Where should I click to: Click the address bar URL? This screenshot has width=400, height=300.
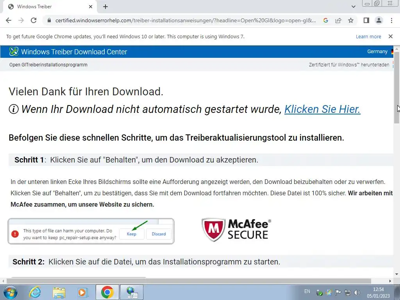tap(186, 20)
